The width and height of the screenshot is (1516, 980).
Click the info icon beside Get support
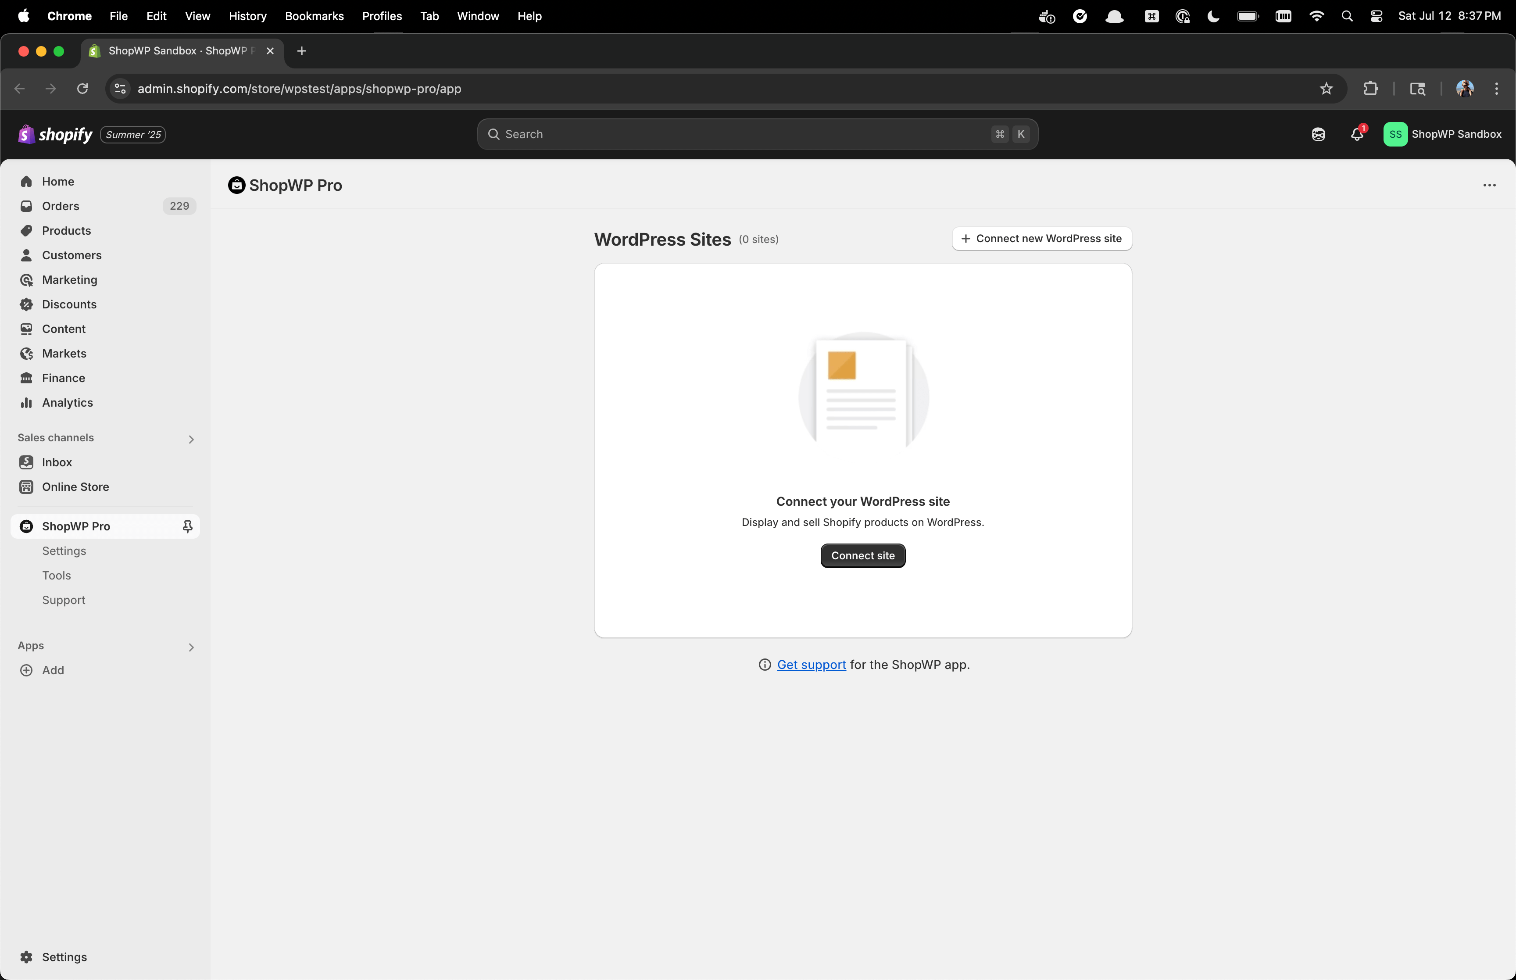[765, 665]
